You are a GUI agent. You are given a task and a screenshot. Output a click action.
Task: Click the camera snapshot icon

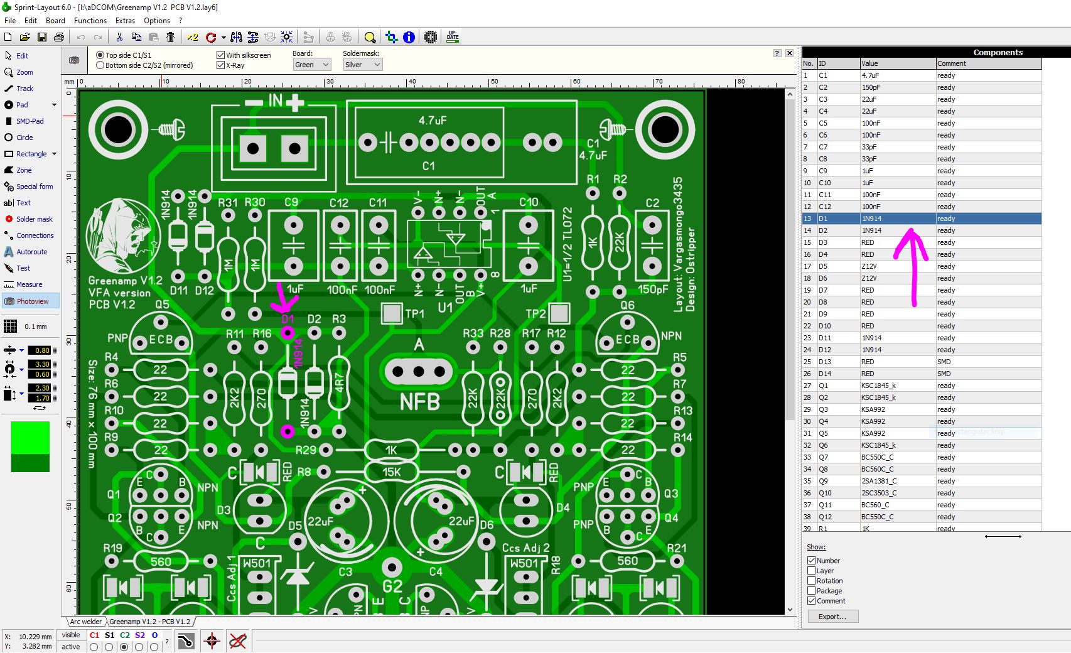74,60
